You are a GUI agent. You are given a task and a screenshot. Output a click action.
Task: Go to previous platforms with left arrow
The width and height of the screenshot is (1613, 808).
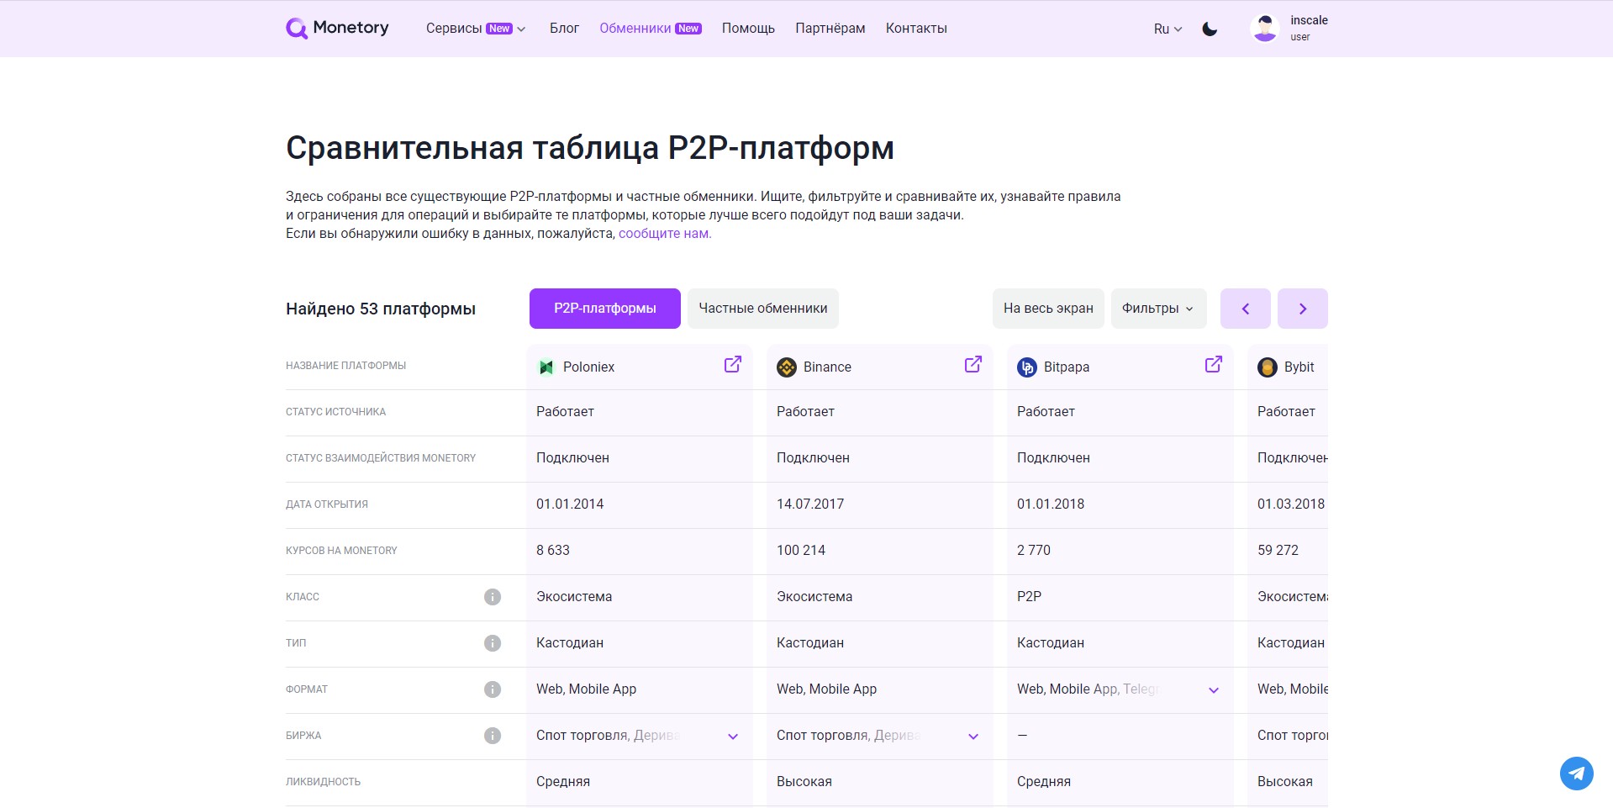[x=1246, y=309]
